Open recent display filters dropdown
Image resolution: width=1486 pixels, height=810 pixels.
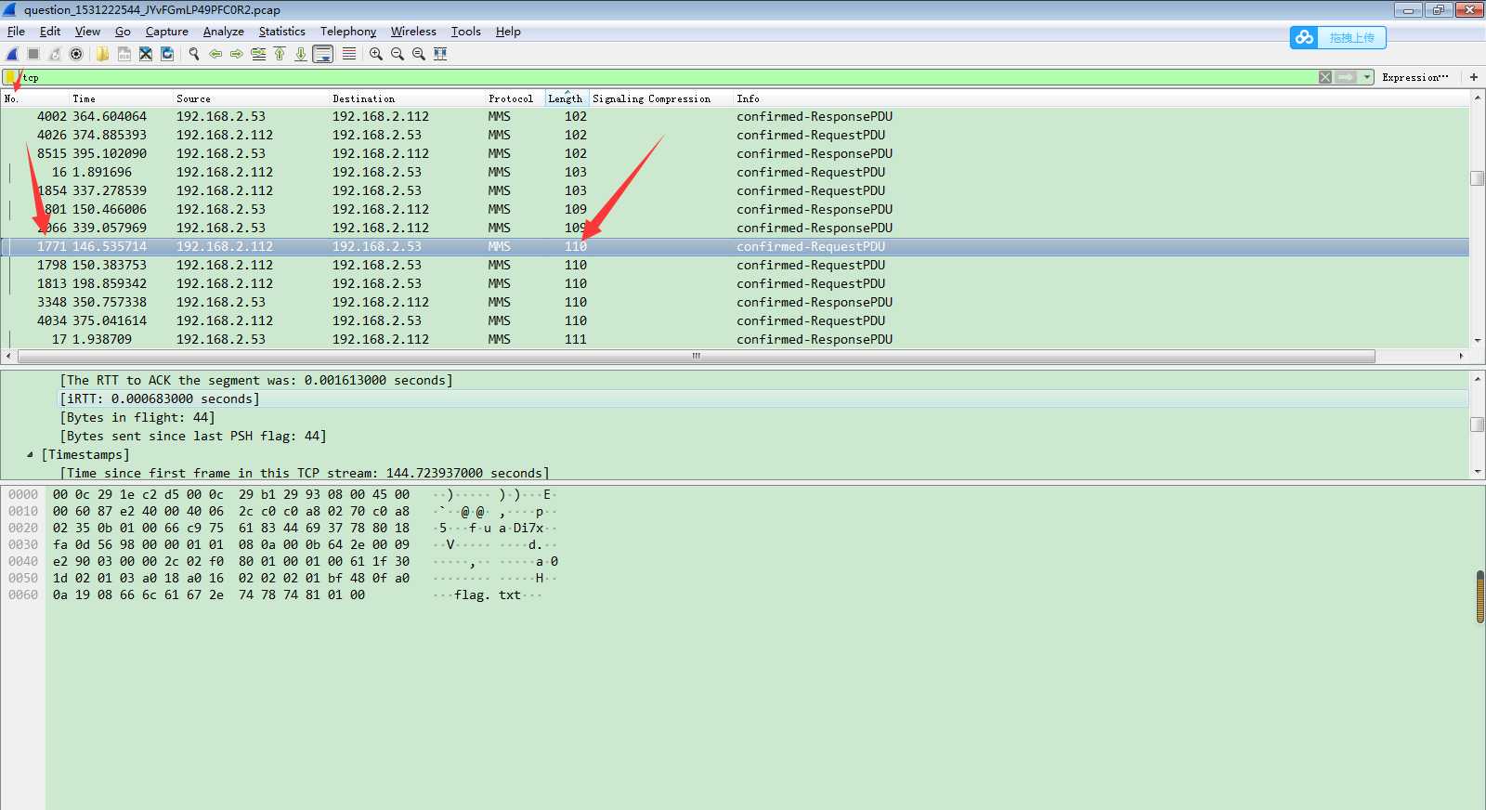click(1367, 77)
